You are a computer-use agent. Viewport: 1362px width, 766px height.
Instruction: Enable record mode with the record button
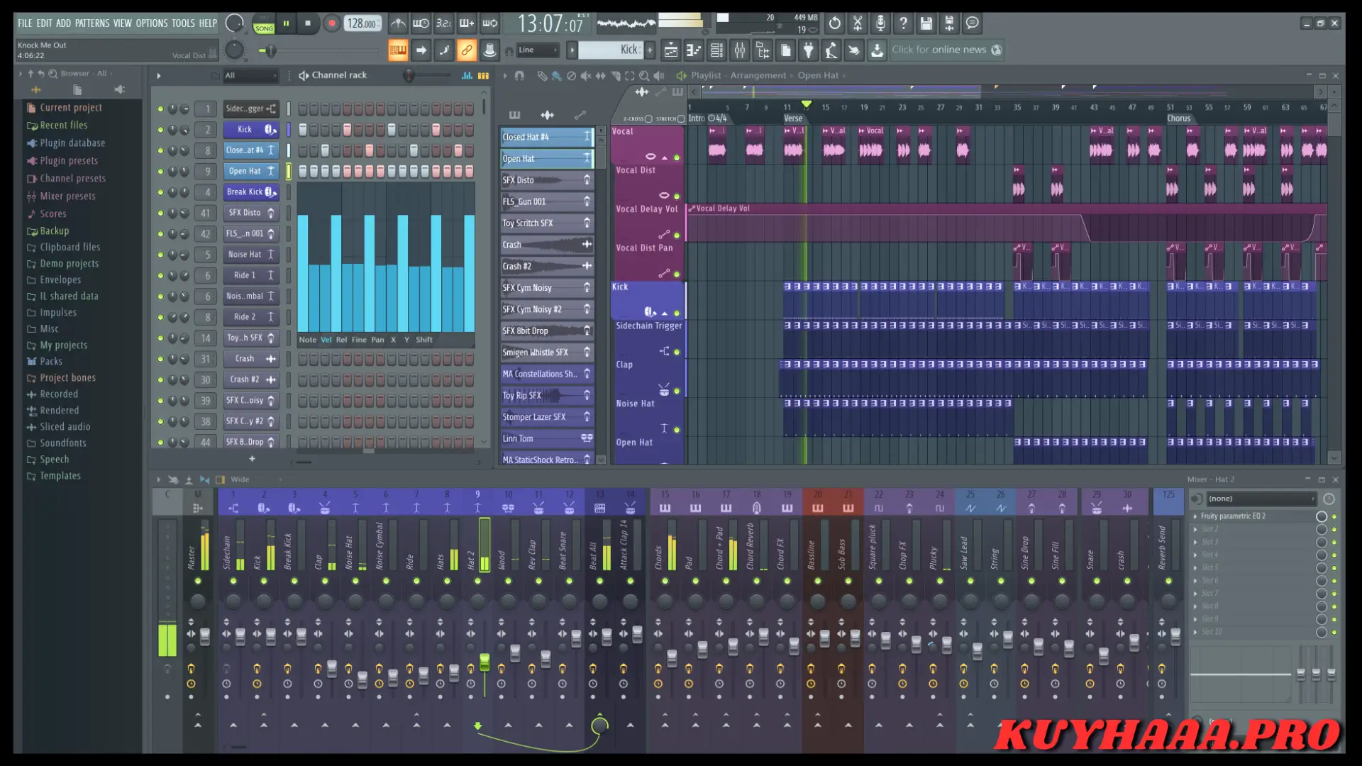tap(331, 23)
